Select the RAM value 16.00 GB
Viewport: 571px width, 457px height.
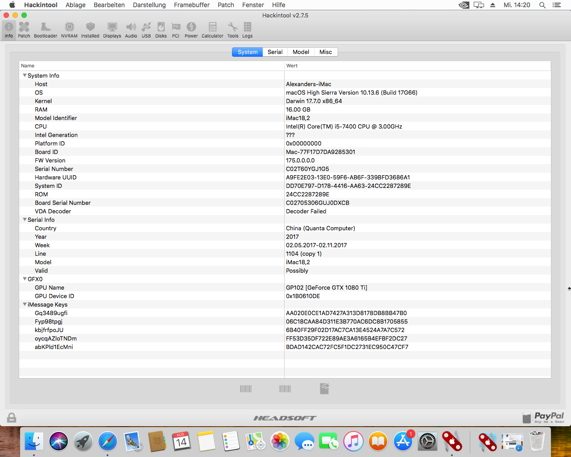pos(298,109)
